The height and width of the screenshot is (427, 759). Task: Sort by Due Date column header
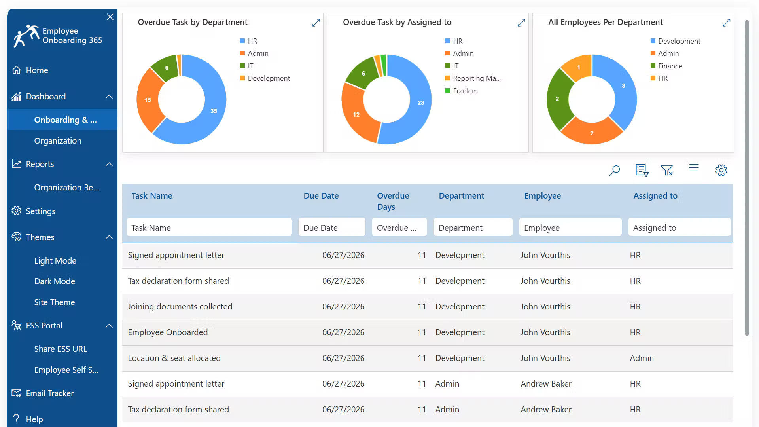tap(321, 195)
